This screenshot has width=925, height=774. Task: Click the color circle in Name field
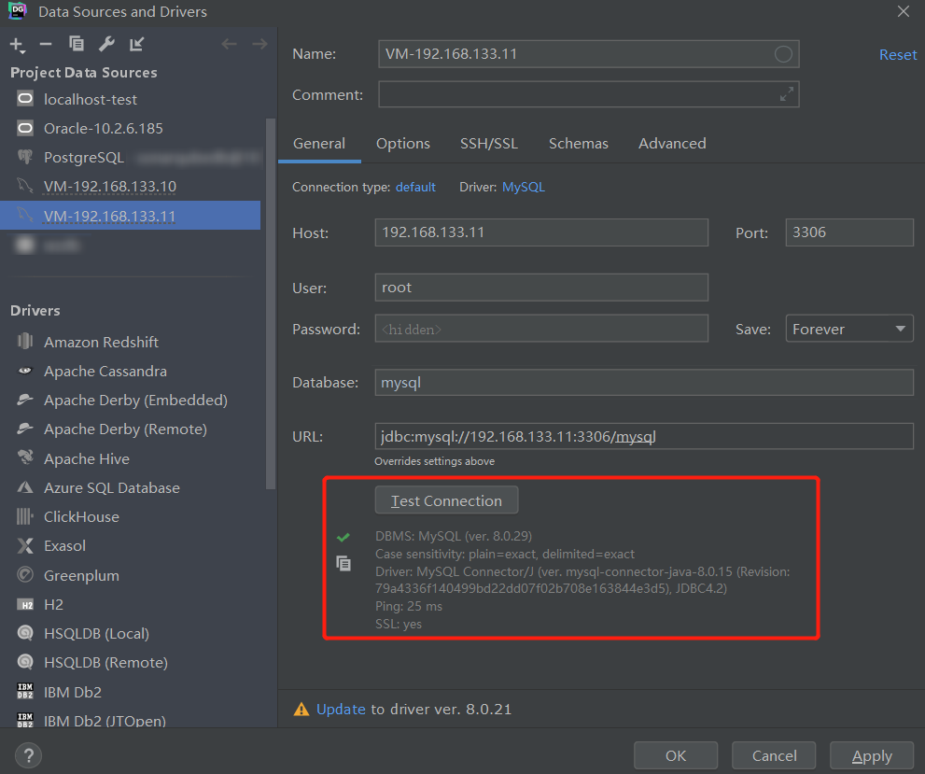tap(783, 54)
